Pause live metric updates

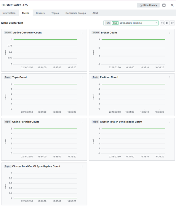(x=167, y=23)
